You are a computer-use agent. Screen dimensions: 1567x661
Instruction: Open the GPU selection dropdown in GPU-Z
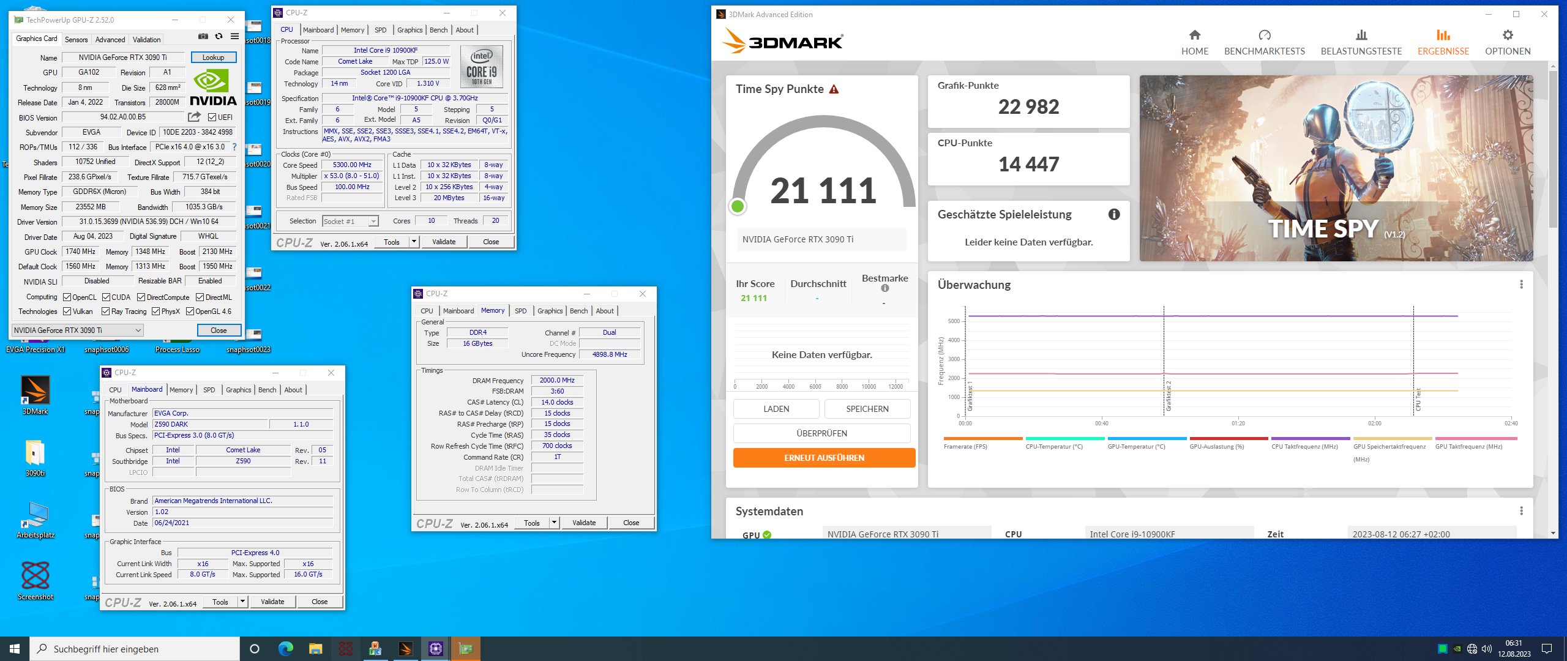(x=78, y=330)
